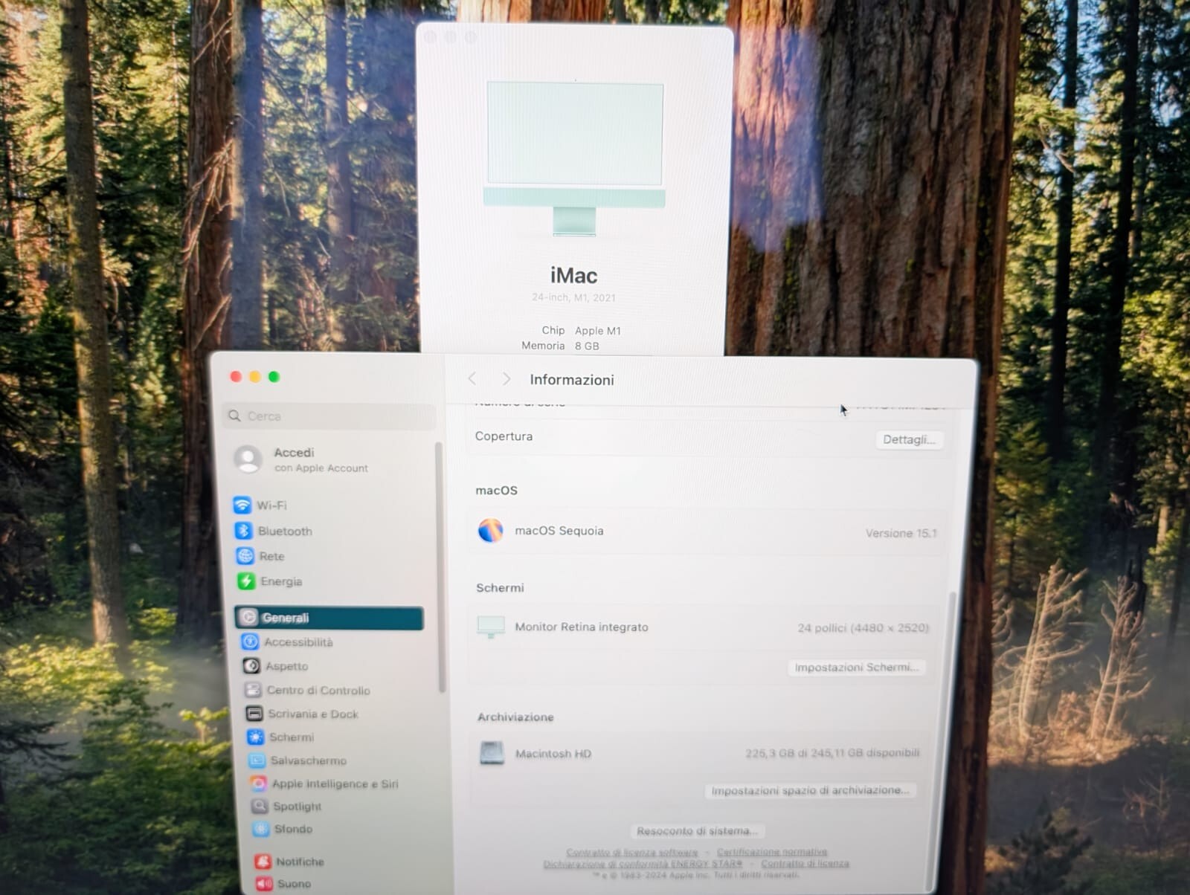Open Dettagli coverage button

[909, 439]
